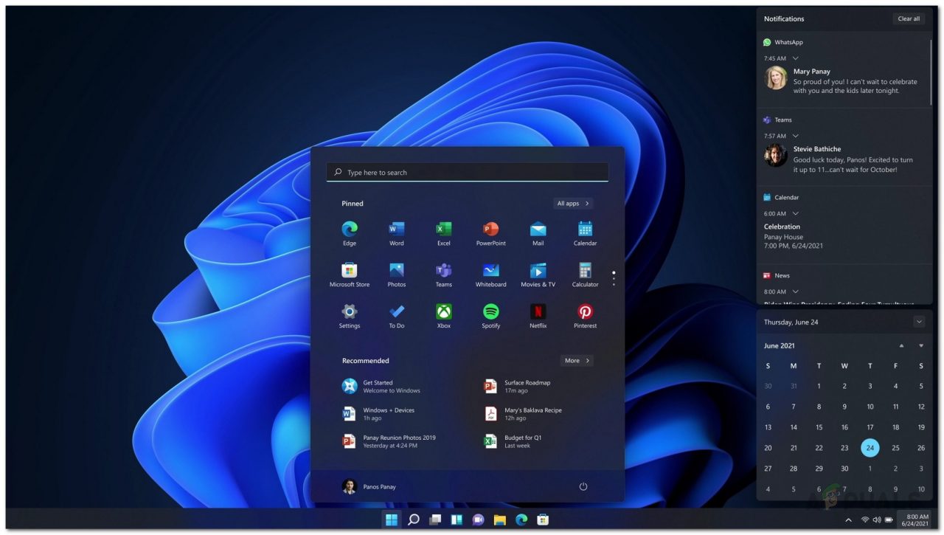Open Microsoft Teams from pinned apps
The image size is (944, 535).
tap(443, 269)
